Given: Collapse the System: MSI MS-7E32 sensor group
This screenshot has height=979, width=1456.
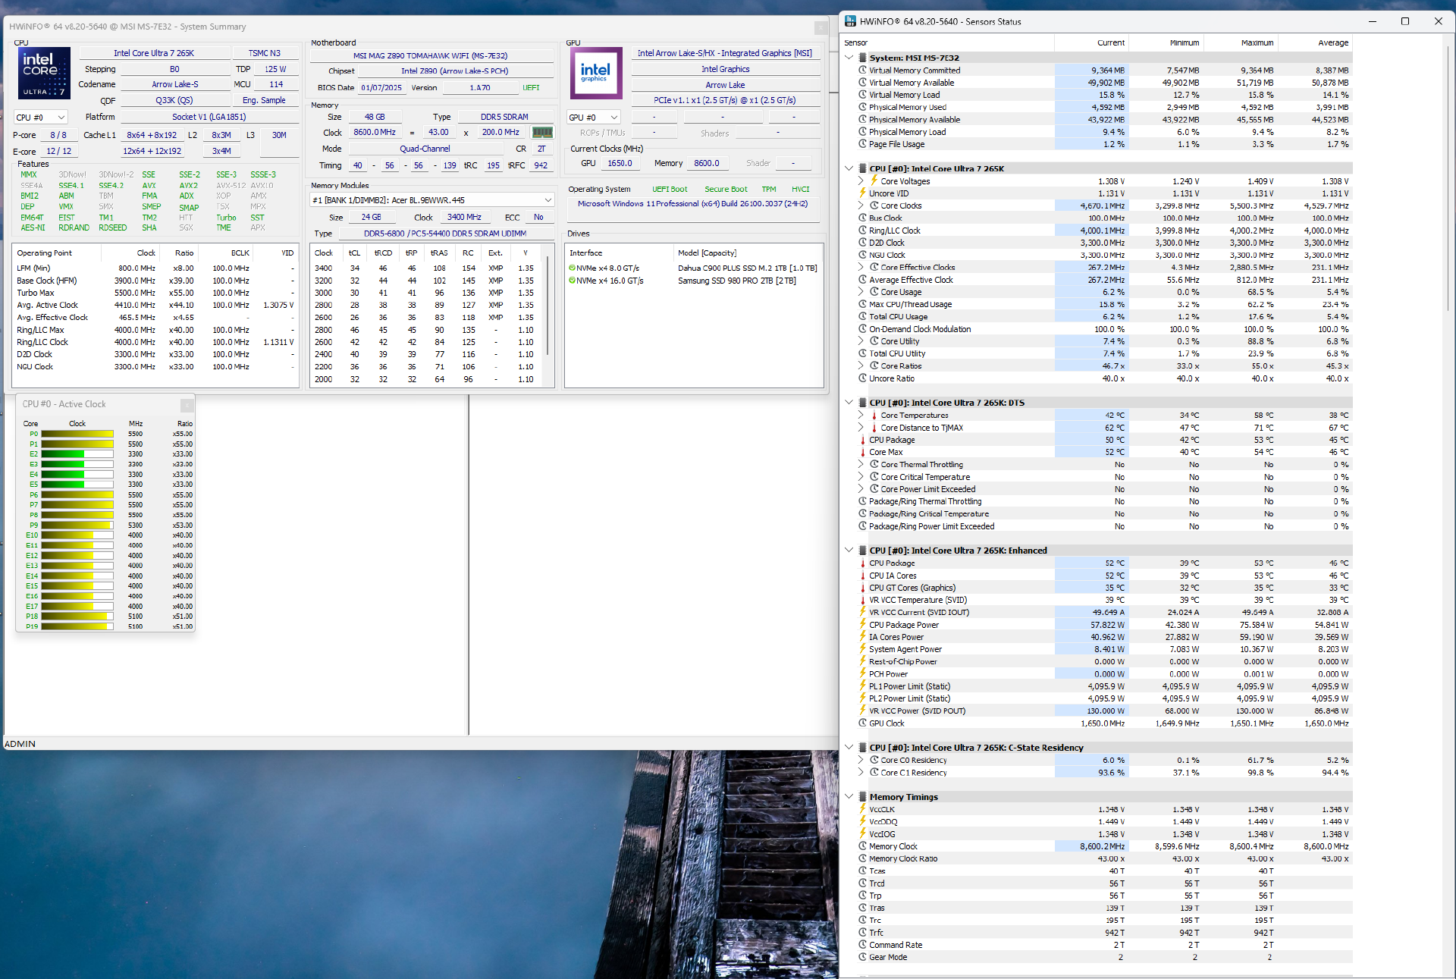Looking at the screenshot, I should point(849,58).
